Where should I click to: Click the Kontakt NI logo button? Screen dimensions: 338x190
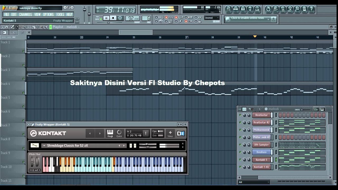(x=181, y=133)
